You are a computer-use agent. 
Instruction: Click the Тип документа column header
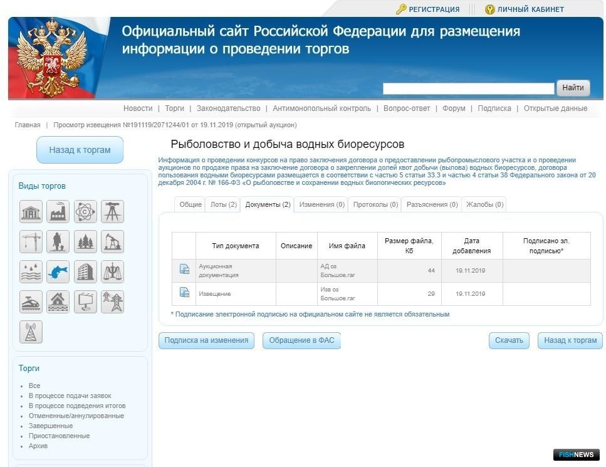coord(236,246)
